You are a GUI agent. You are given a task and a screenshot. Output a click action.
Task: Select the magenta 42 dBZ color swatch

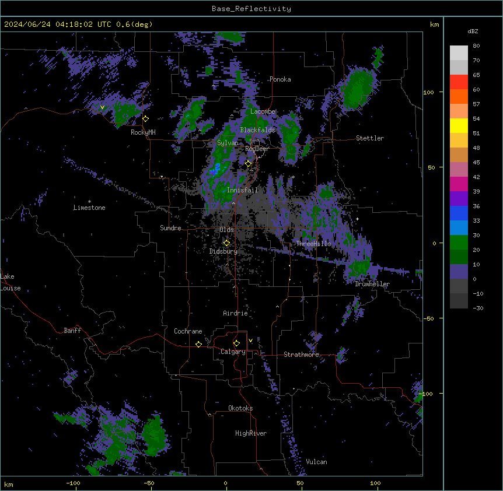pyautogui.click(x=459, y=184)
